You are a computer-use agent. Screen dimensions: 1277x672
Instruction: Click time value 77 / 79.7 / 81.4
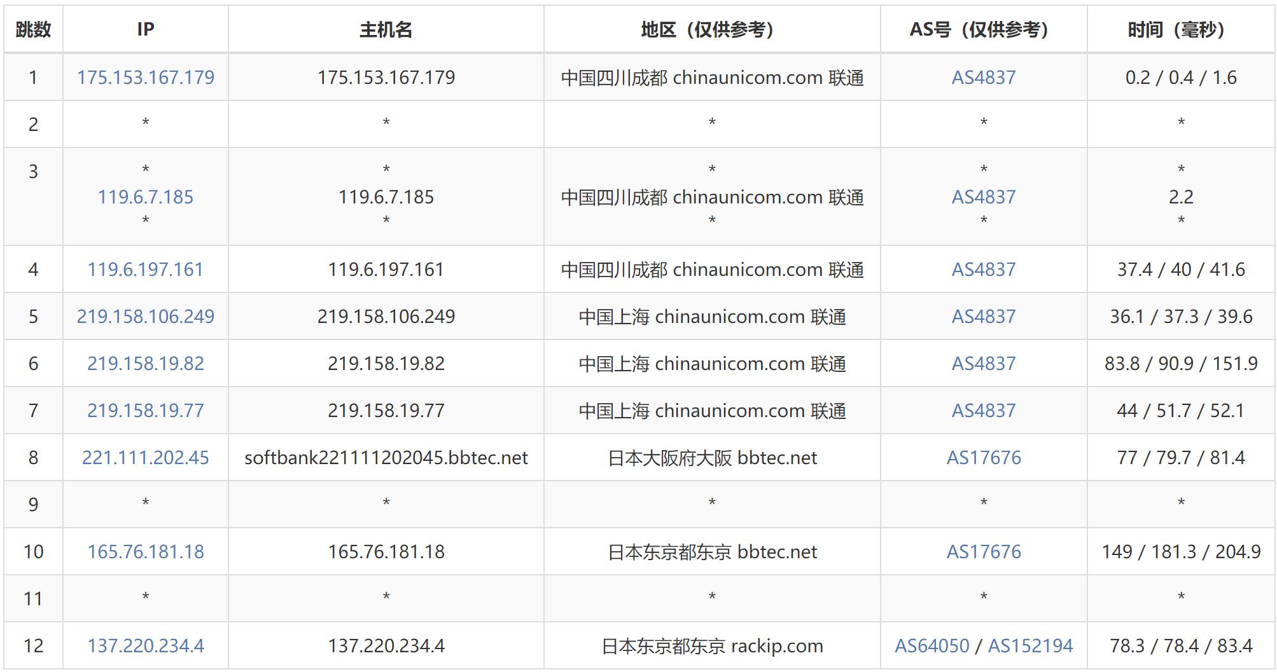[1181, 458]
